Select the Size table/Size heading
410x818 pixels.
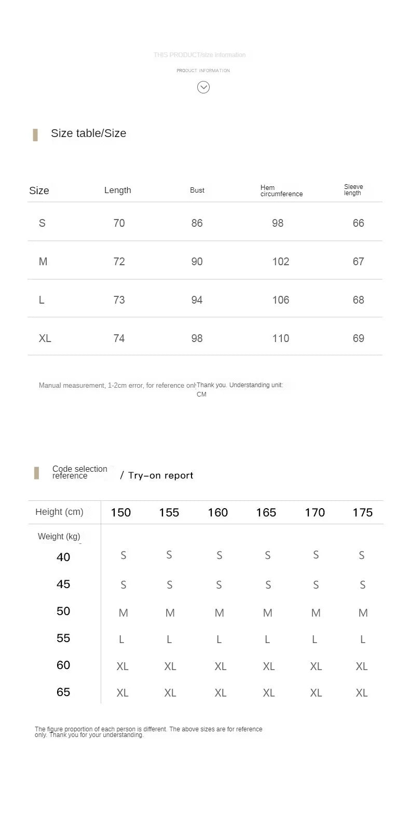[x=89, y=133]
